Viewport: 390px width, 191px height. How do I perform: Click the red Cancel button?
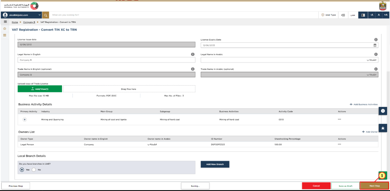(316, 186)
